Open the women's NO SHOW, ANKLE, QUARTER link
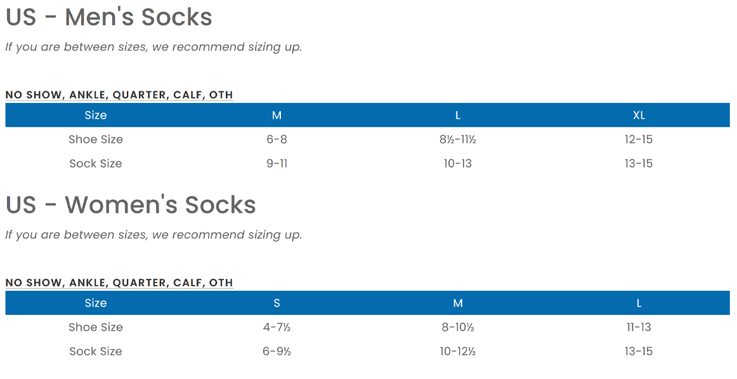 (119, 283)
